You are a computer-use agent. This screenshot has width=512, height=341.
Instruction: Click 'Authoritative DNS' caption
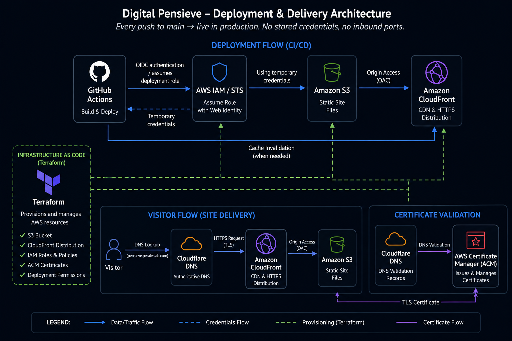[192, 276]
